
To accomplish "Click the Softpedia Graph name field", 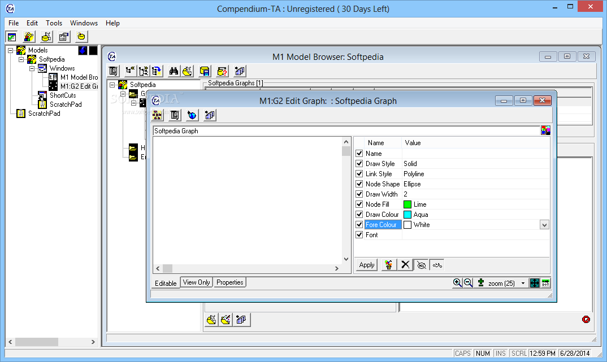I will click(346, 130).
